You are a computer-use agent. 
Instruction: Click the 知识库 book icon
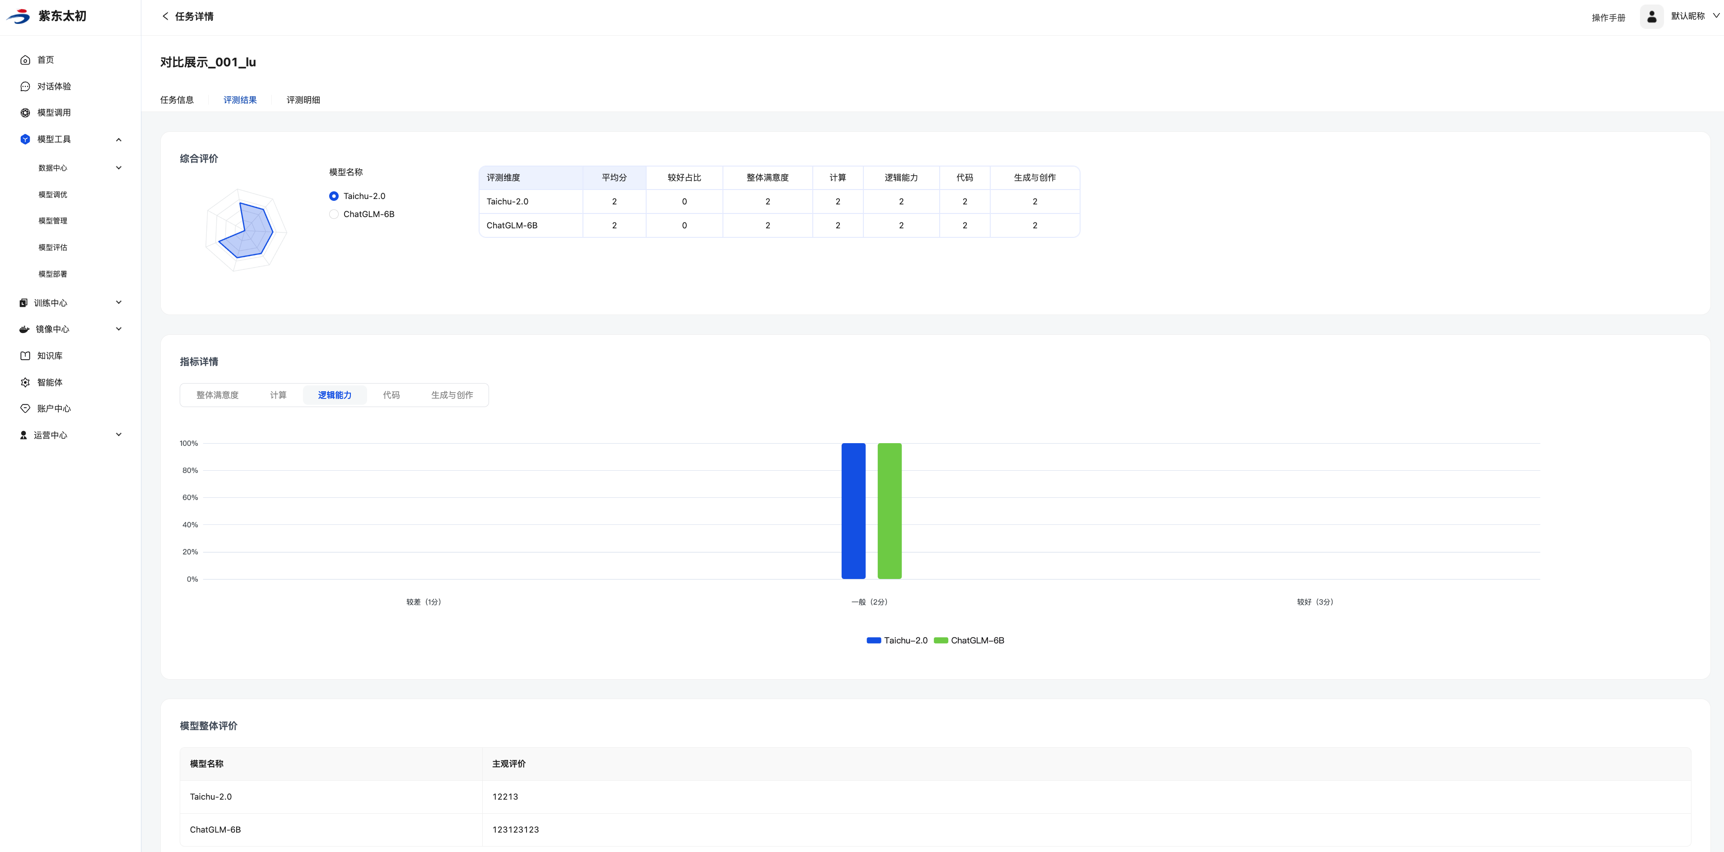tap(25, 356)
